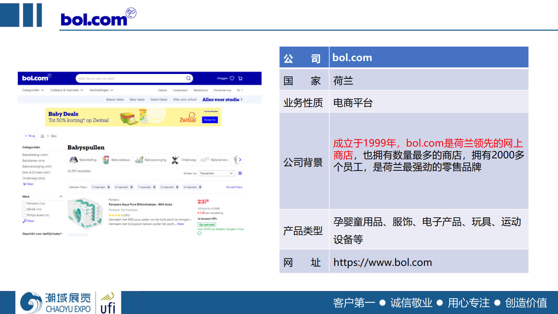Screen dimensions: 558x314
Task: Open Pampers Aqua Pure Billendoekjes product title
Action: tap(140, 204)
